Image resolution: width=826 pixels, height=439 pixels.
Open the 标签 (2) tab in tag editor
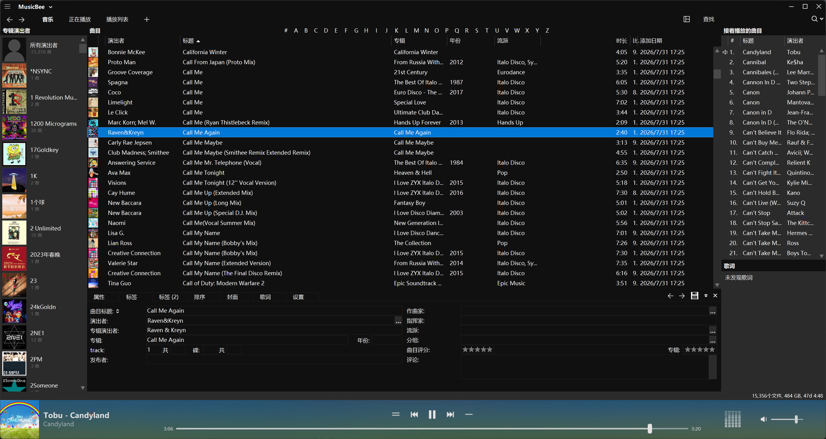(169, 297)
